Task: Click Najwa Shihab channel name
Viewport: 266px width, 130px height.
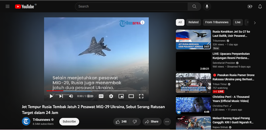Action: pos(221,127)
